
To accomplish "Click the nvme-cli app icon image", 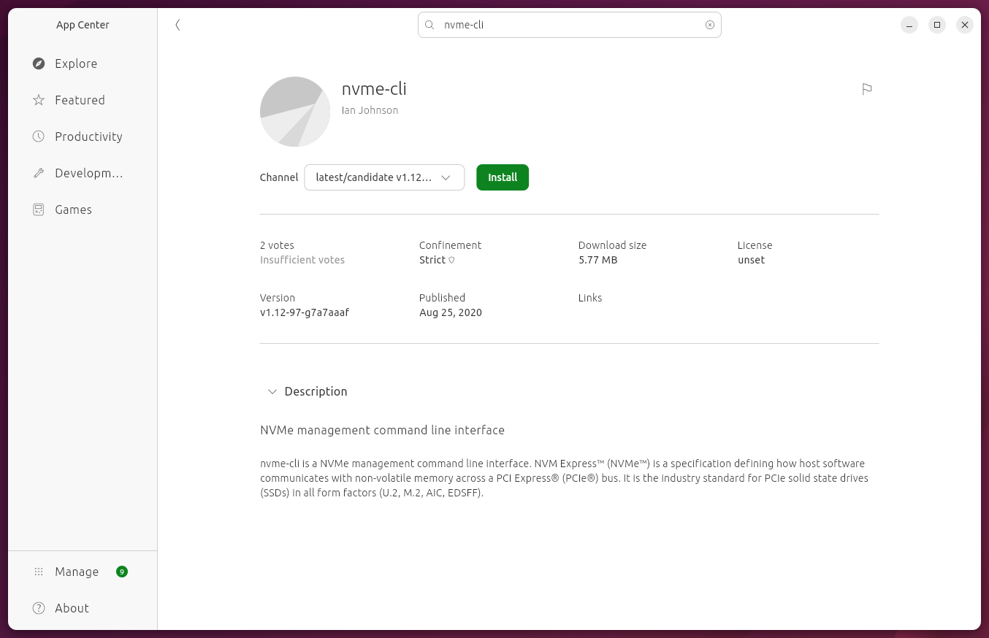I will (x=295, y=112).
